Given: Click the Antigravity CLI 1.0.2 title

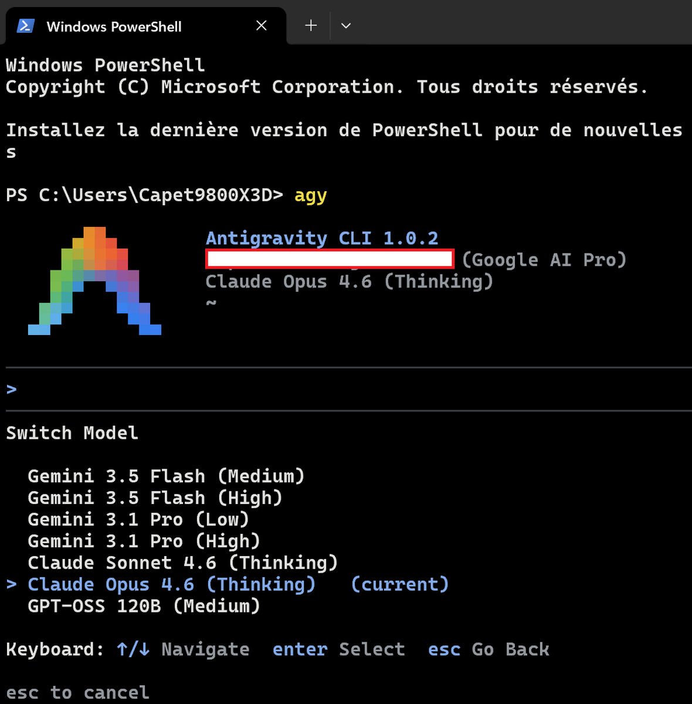Looking at the screenshot, I should [x=322, y=238].
